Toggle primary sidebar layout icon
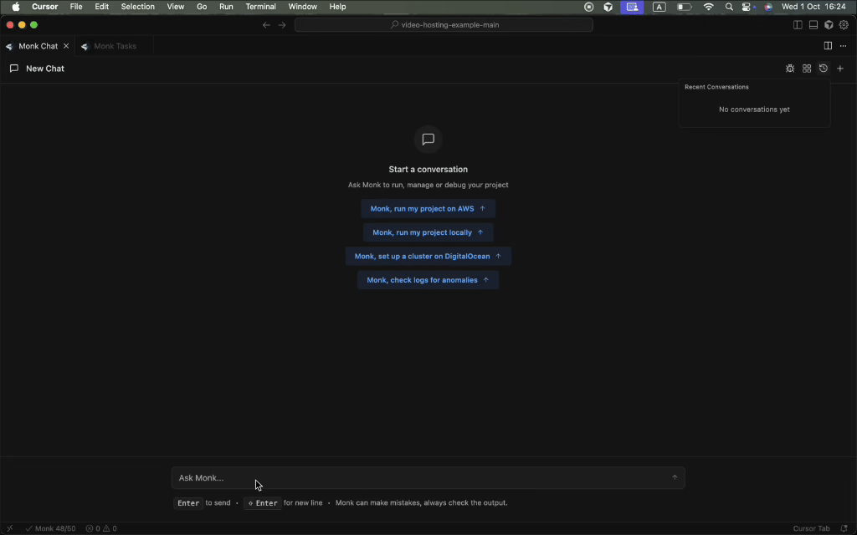This screenshot has height=535, width=857. click(798, 24)
